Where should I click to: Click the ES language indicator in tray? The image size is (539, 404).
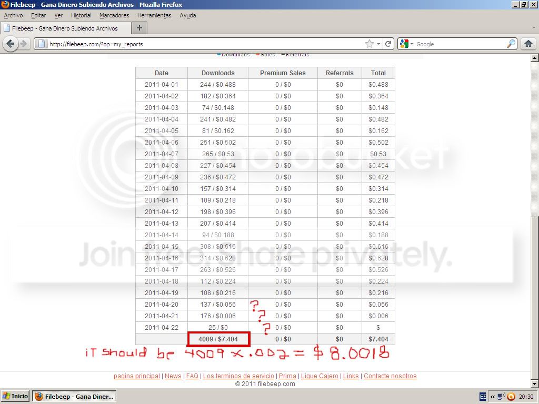[x=483, y=397]
